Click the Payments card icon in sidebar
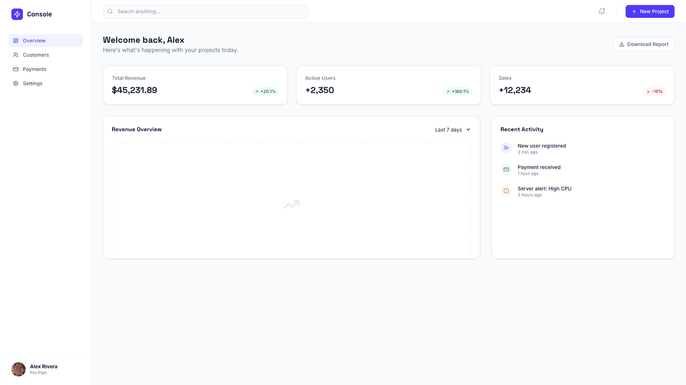Viewport: 686px width, 385px height. click(x=15, y=69)
